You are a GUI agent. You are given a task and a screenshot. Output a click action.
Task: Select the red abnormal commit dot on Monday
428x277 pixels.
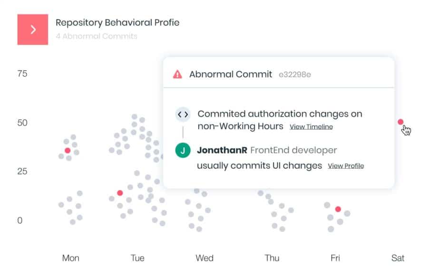point(68,150)
